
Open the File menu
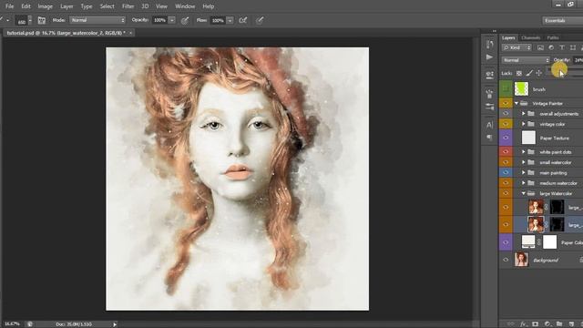tap(9, 6)
